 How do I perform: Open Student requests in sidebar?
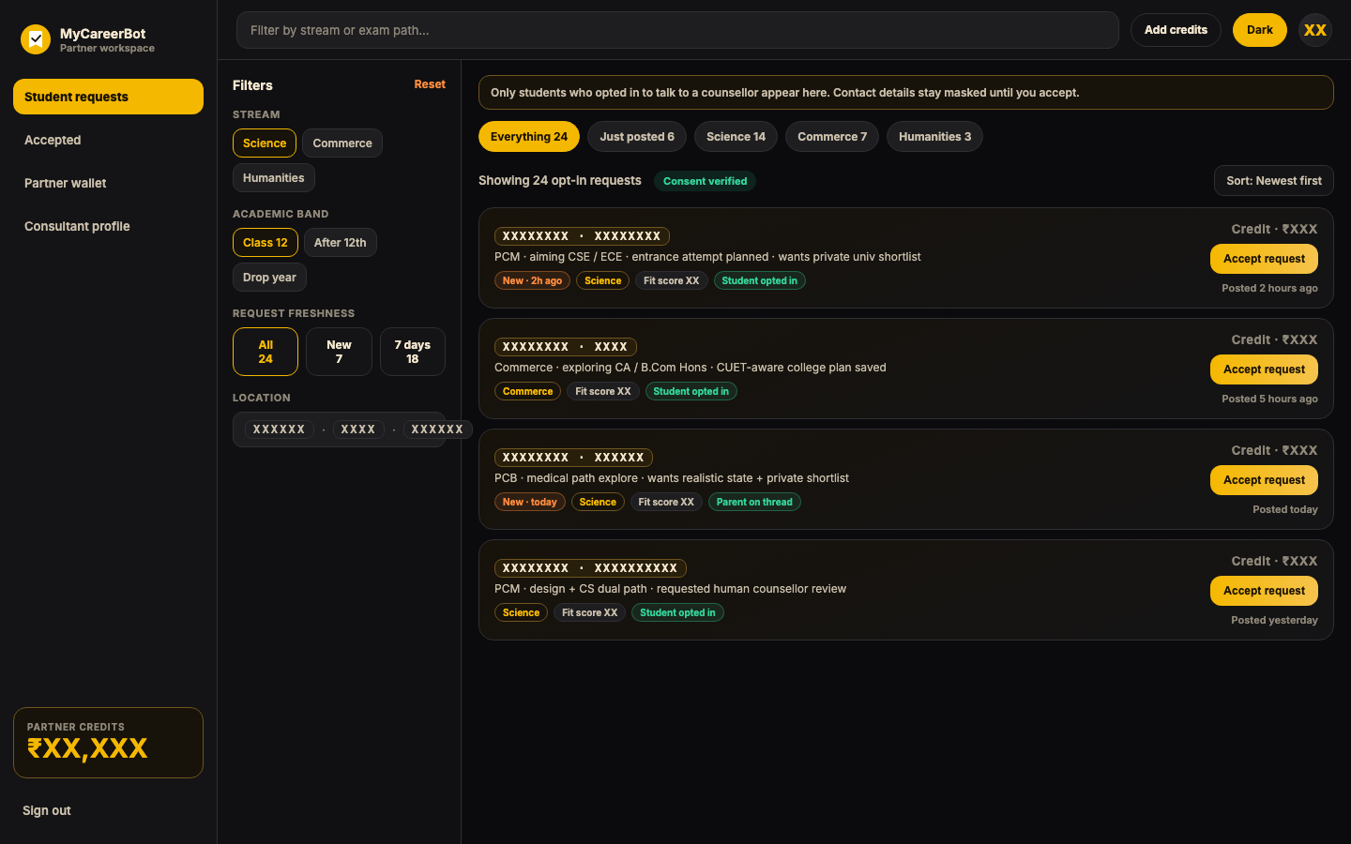(x=108, y=97)
